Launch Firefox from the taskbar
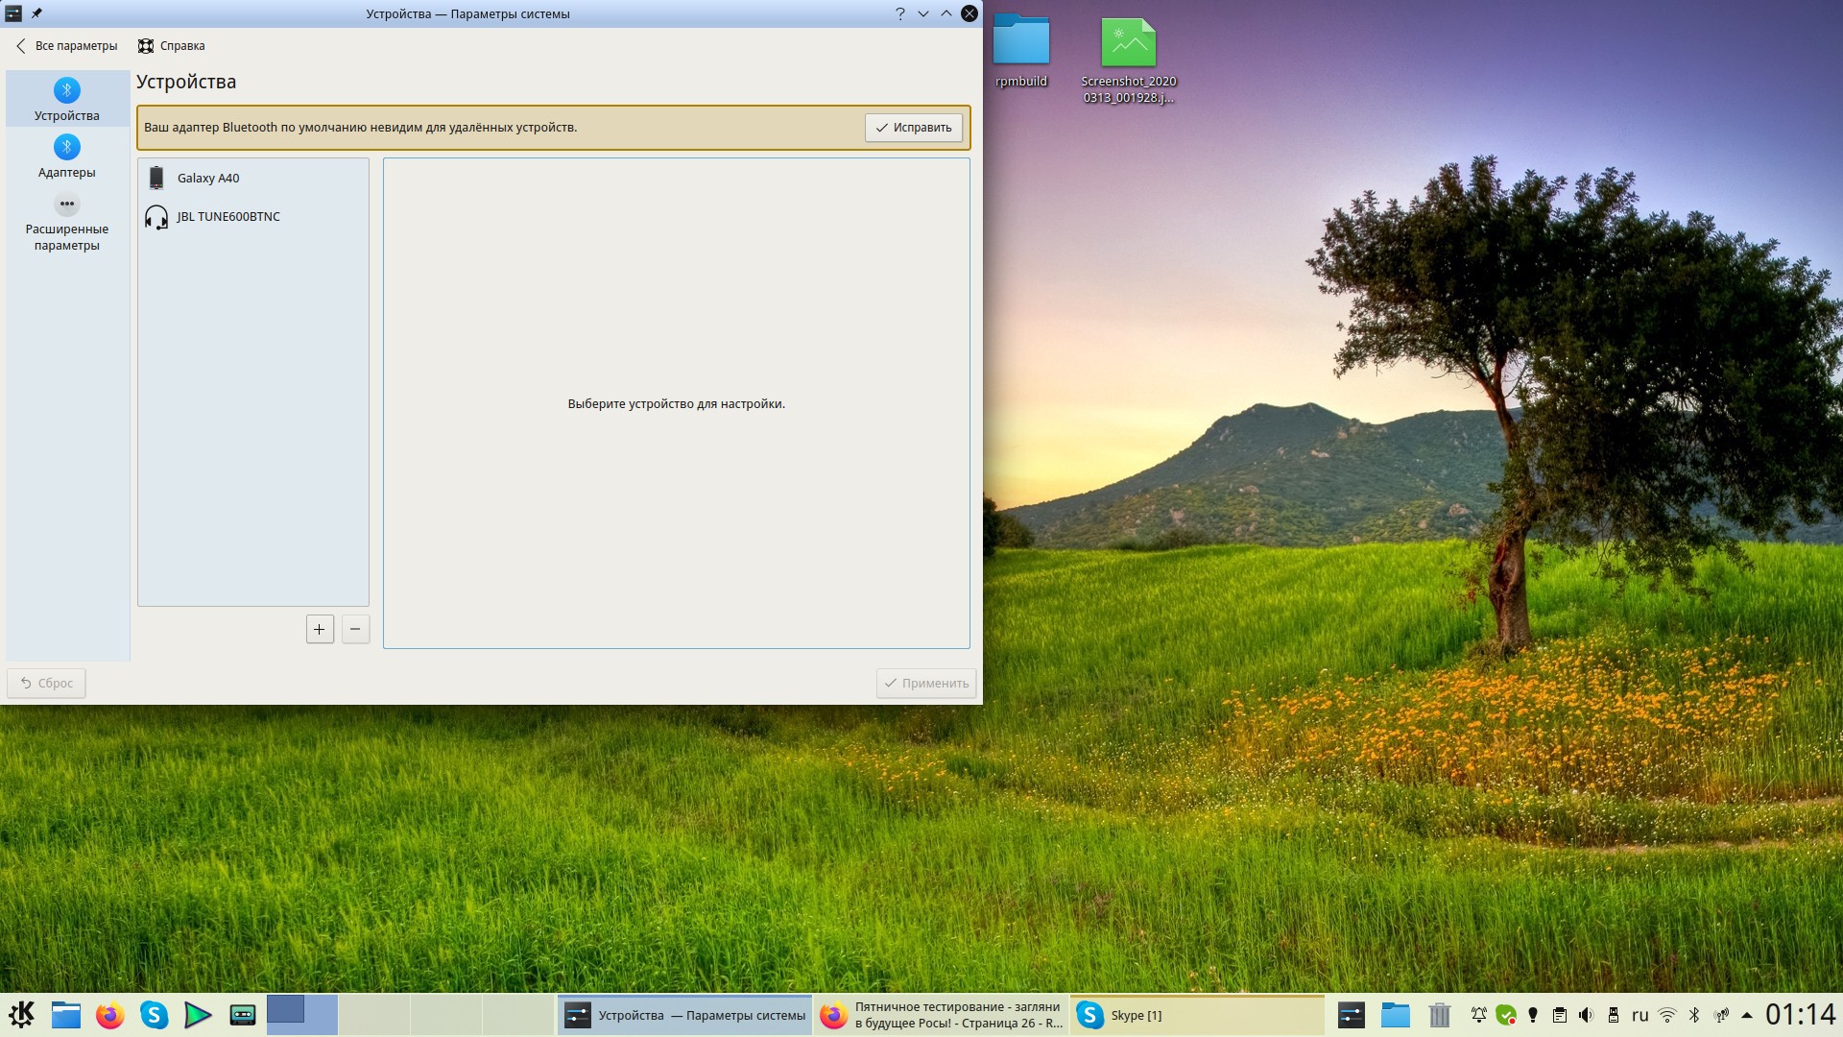1843x1037 pixels. click(x=110, y=1015)
